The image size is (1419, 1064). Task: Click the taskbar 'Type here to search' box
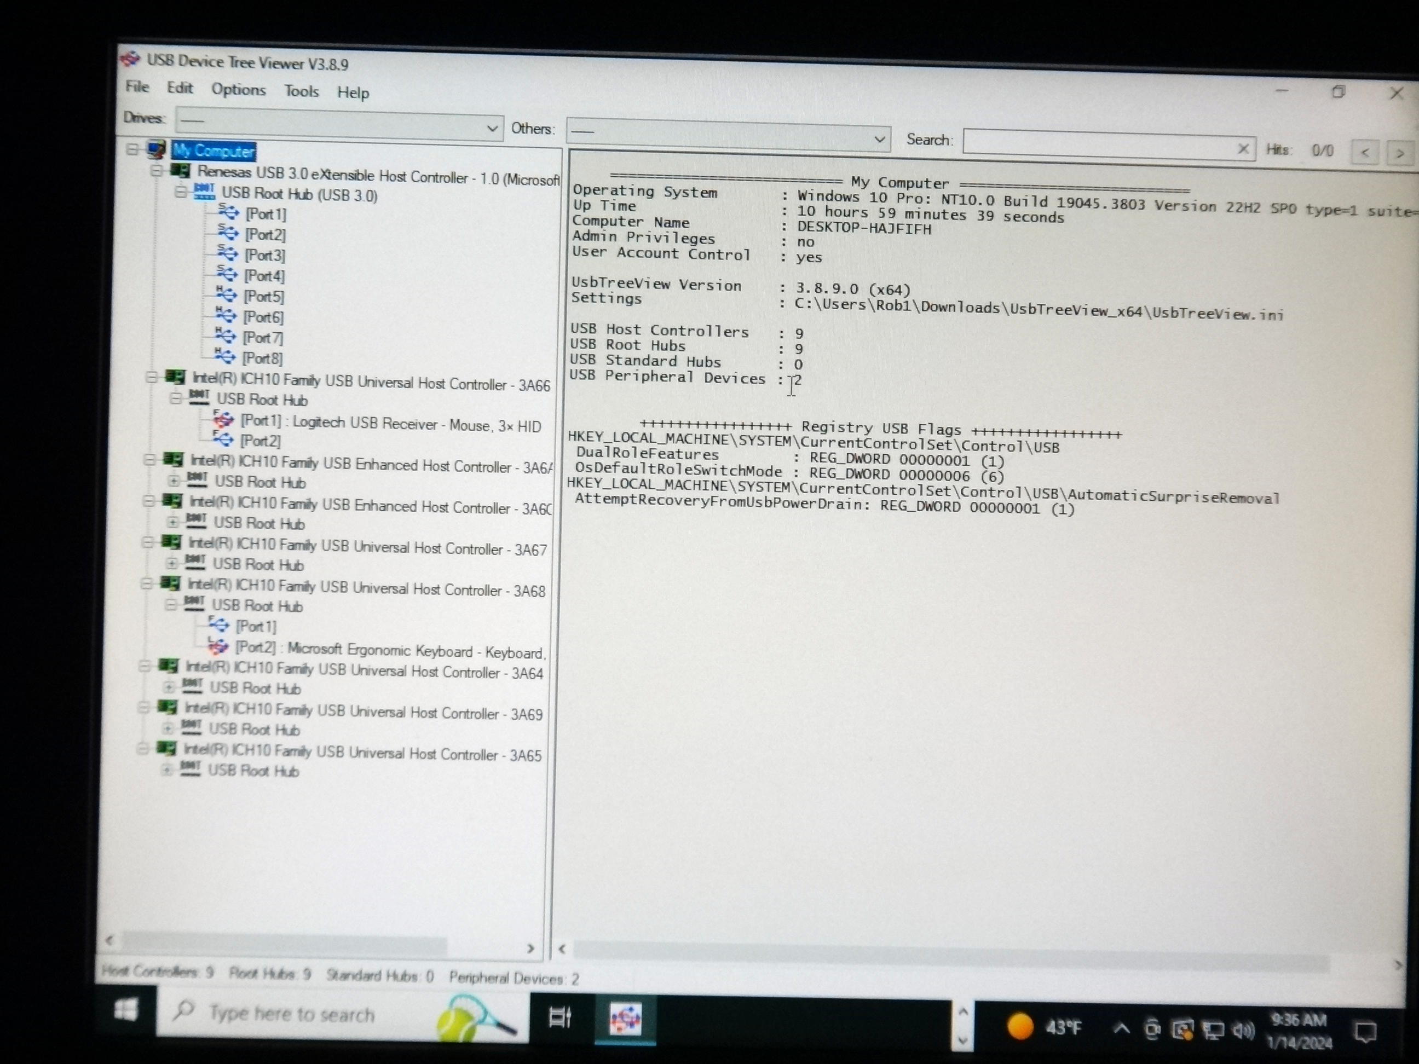[343, 1016]
